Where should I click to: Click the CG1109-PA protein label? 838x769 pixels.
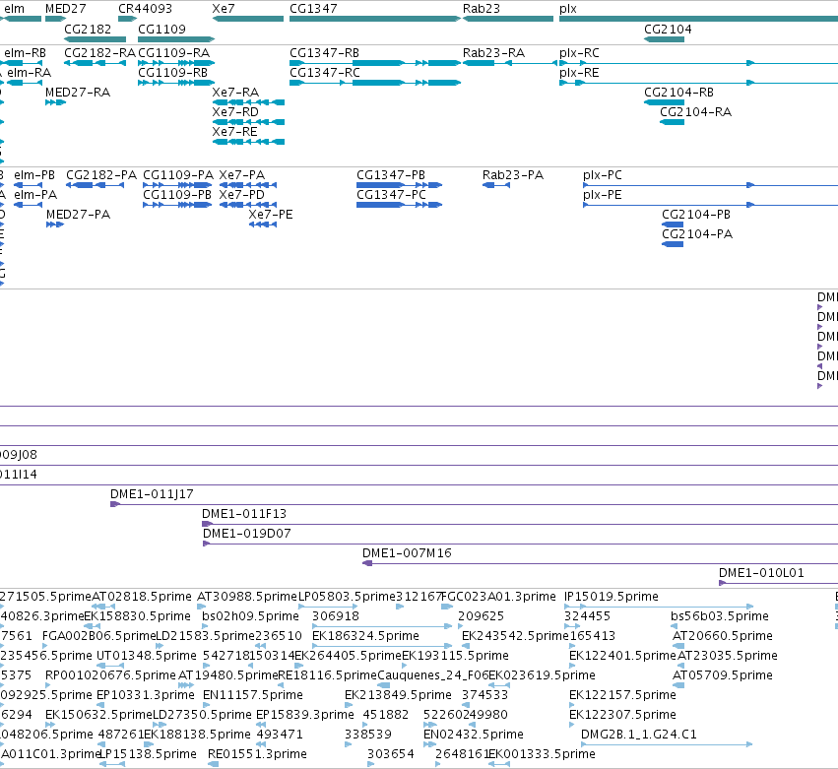pos(178,174)
